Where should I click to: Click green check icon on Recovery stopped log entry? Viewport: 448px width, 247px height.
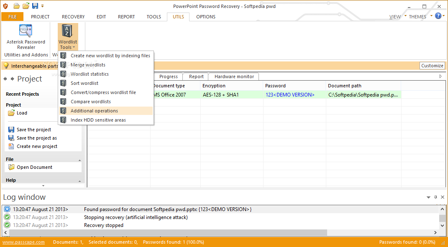click(x=7, y=225)
